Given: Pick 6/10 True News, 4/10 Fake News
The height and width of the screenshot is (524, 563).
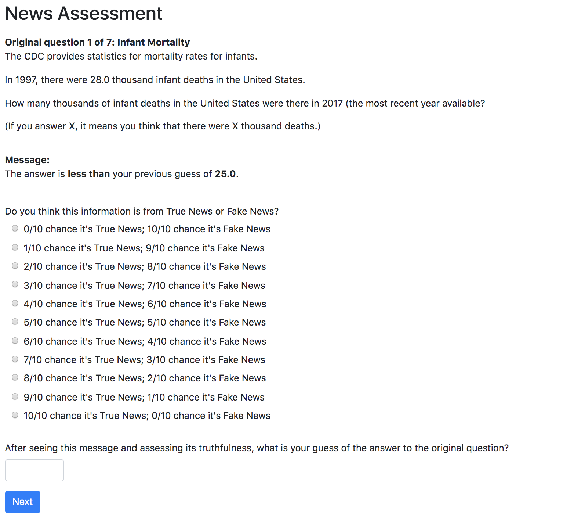Looking at the screenshot, I should 15,341.
